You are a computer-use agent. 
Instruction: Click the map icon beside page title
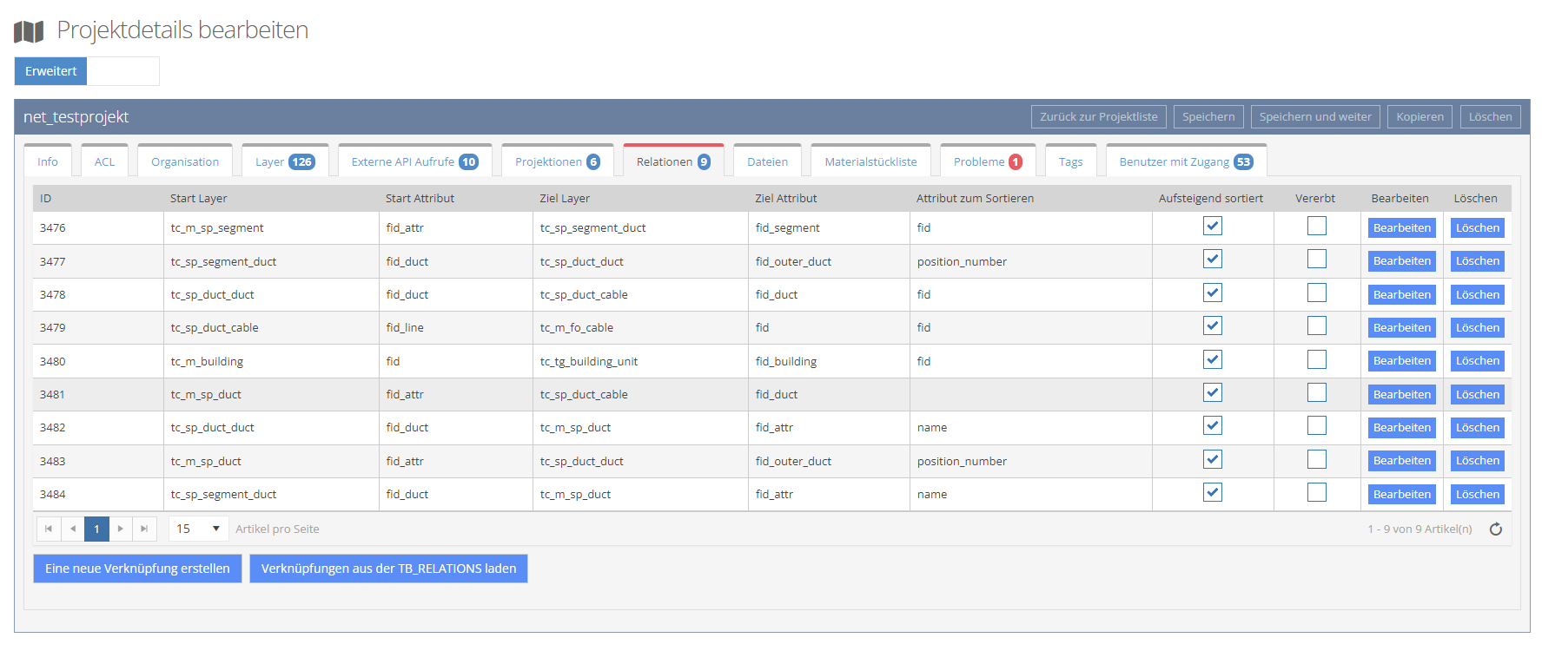pyautogui.click(x=29, y=31)
